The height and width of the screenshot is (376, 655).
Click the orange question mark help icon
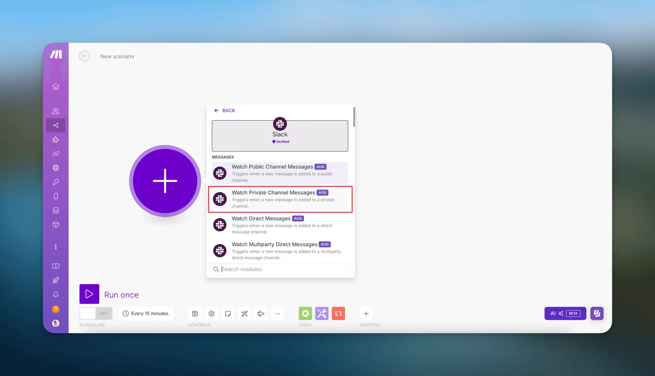tap(56, 309)
